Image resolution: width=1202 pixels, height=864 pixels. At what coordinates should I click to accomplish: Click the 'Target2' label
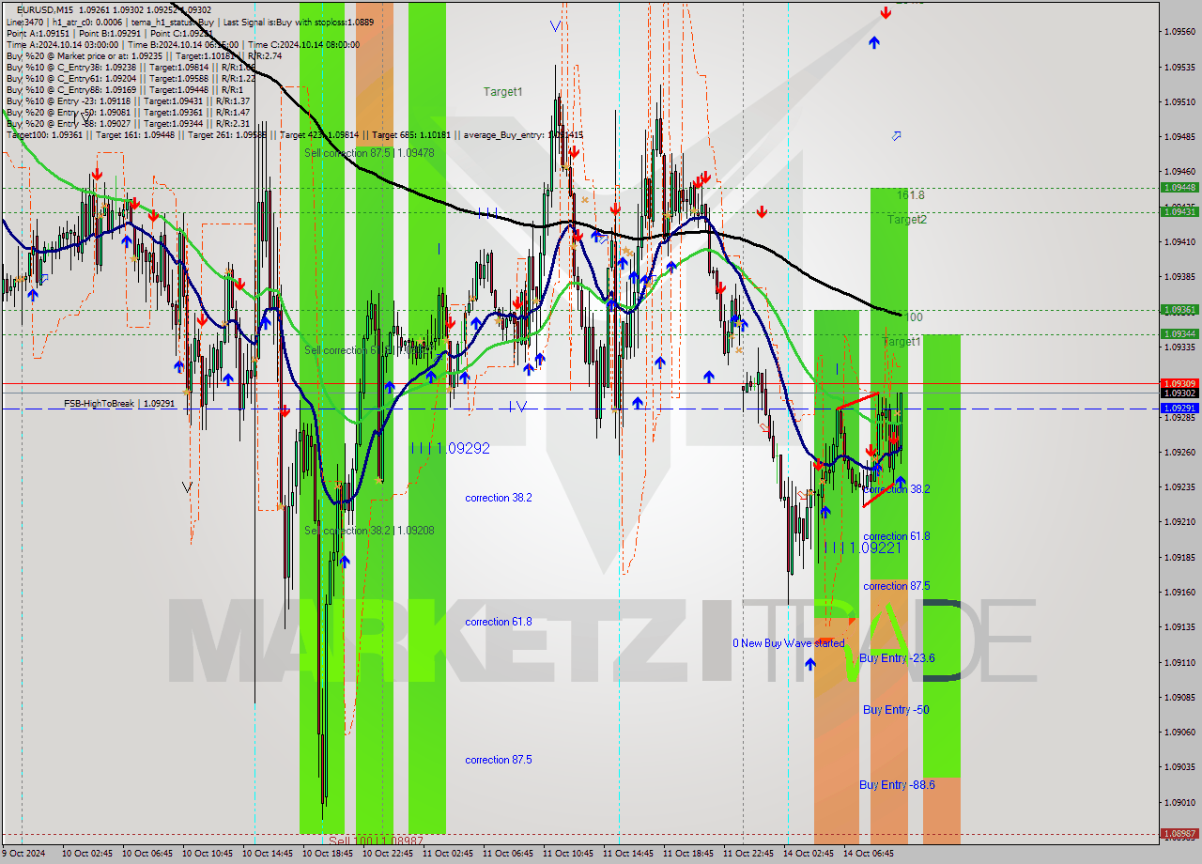tap(907, 220)
